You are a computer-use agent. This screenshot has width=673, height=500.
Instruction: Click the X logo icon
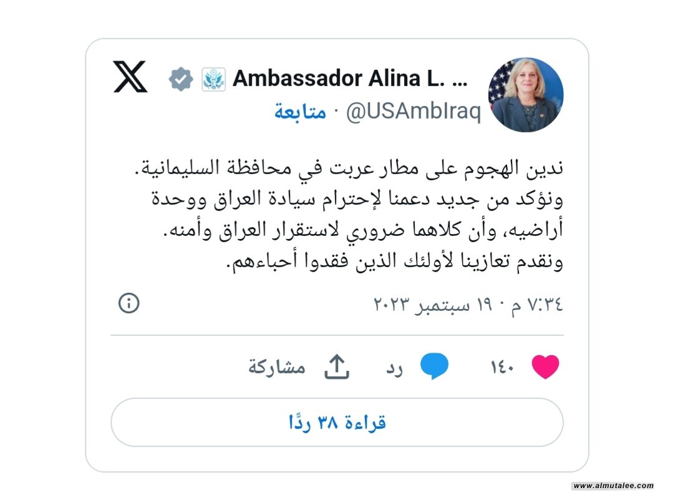[130, 77]
